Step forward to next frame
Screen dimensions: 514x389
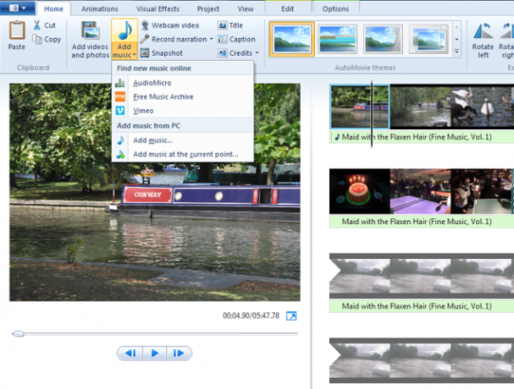coord(179,353)
